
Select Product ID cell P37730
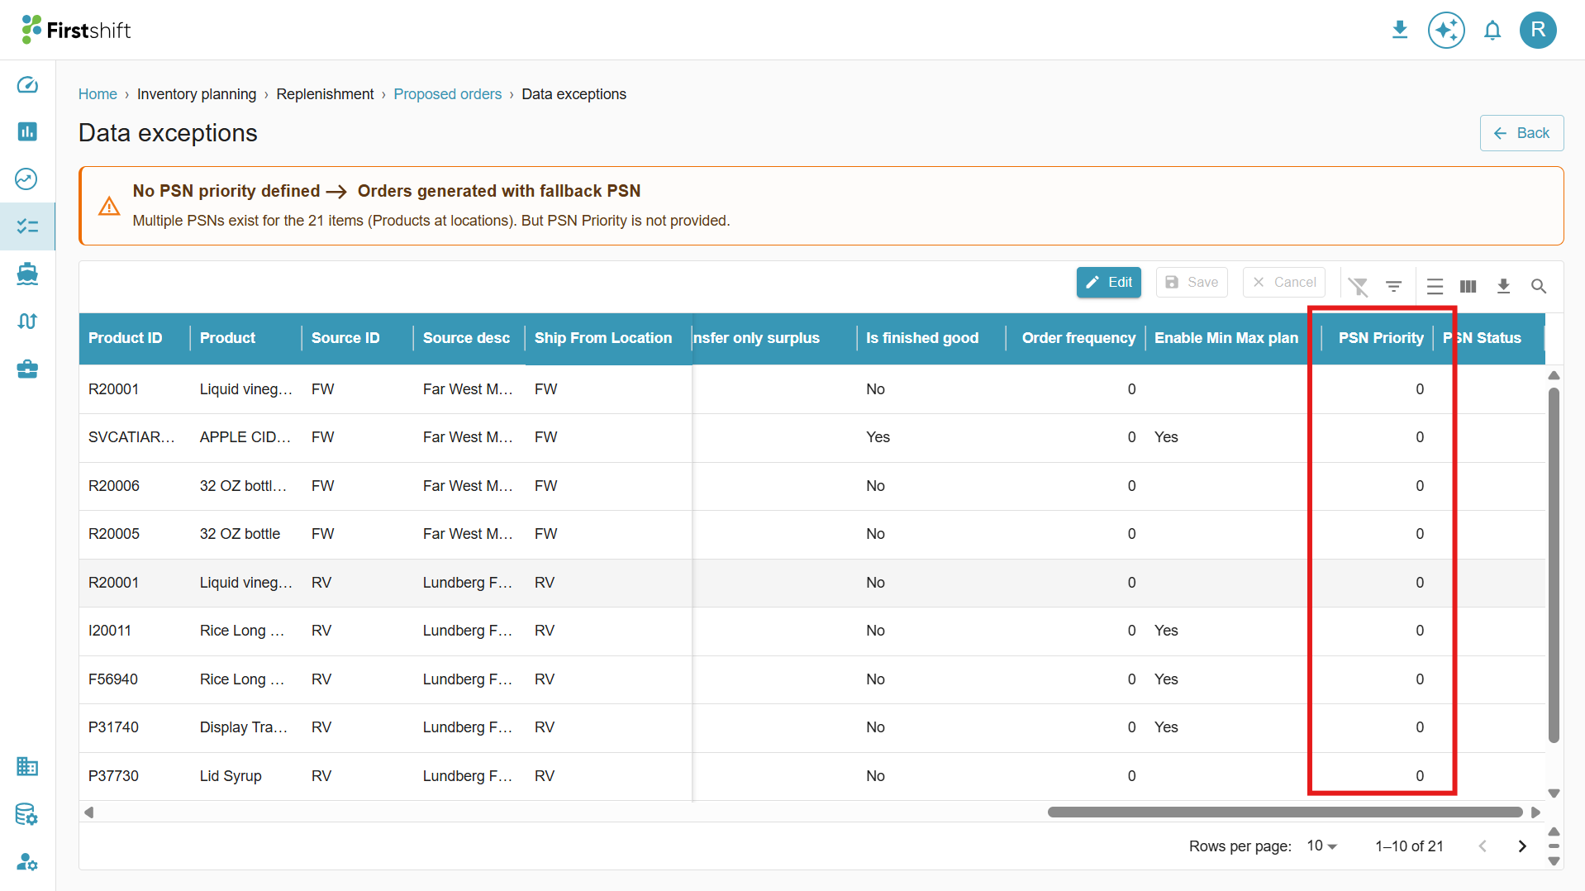[134, 776]
